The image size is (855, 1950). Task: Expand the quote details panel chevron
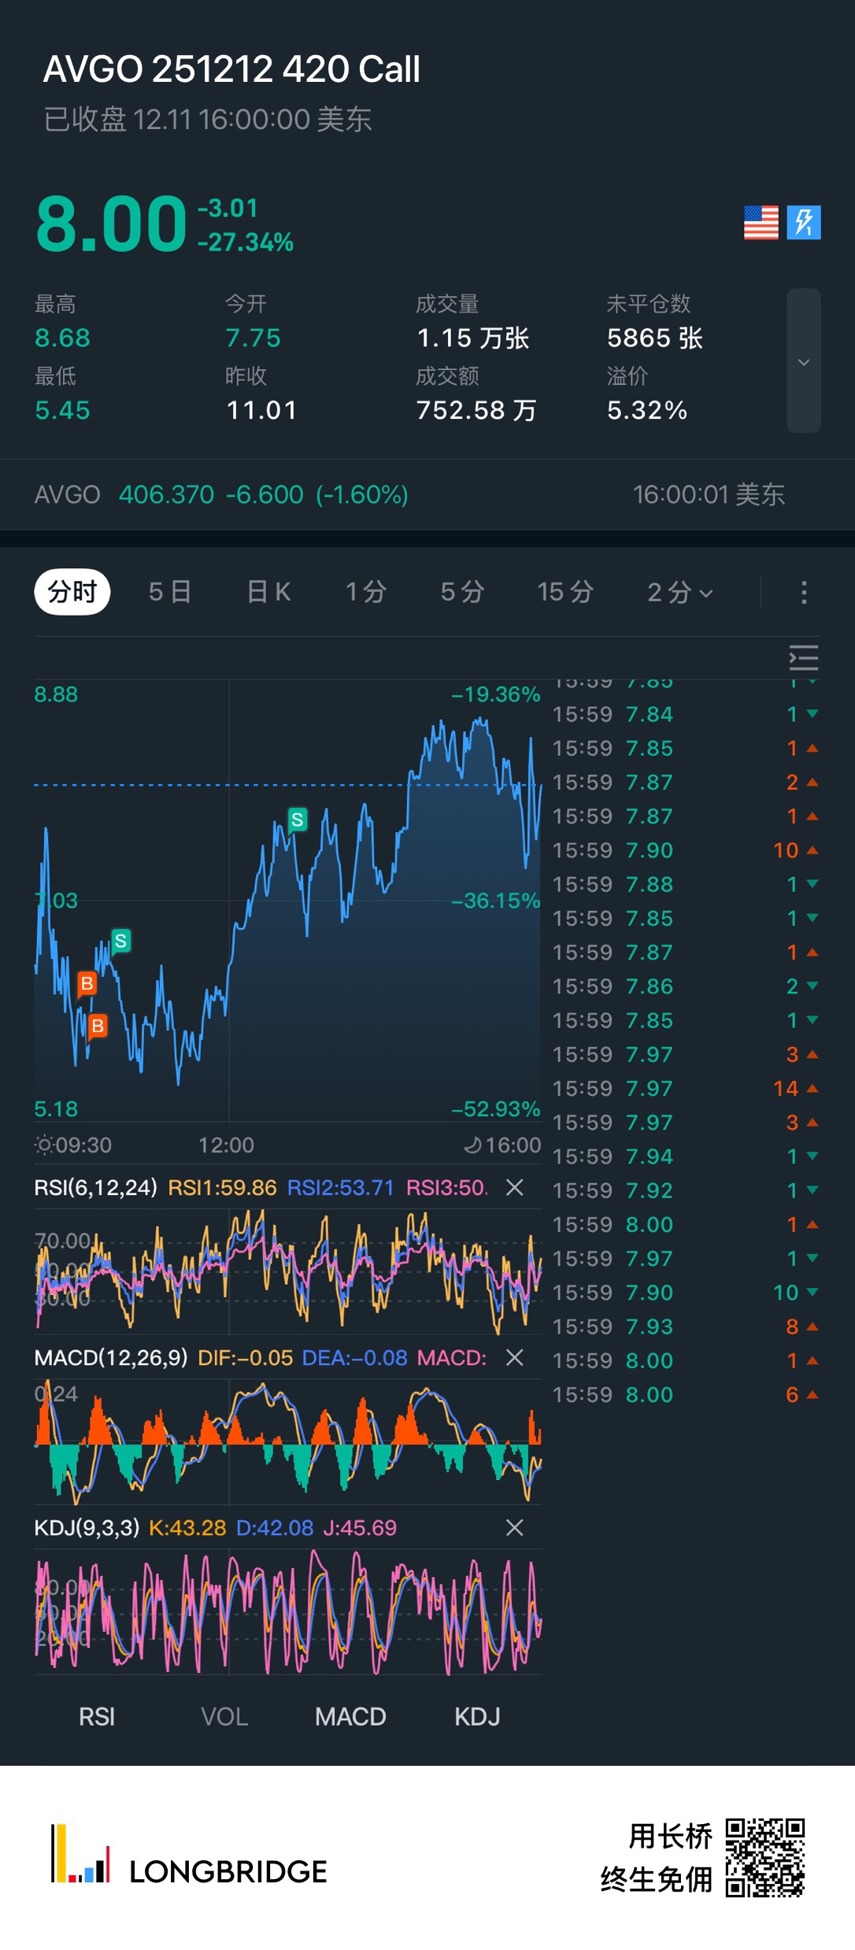804,361
